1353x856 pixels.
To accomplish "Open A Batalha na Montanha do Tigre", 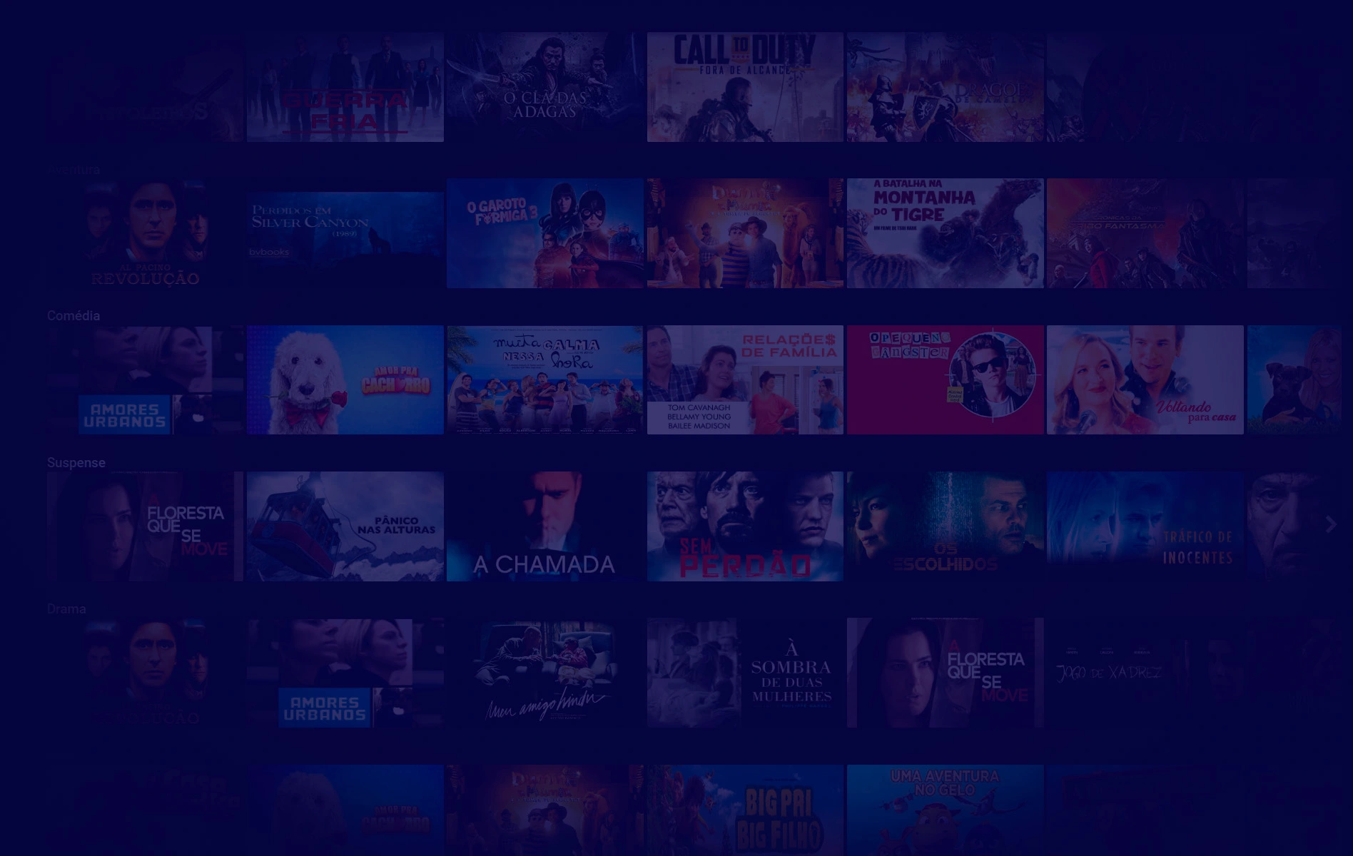I will [x=946, y=233].
